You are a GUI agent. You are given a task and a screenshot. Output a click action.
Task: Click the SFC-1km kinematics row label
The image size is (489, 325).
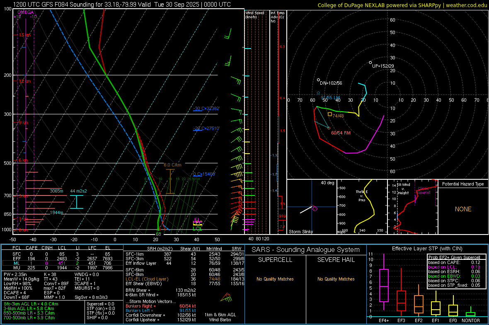tap(134, 254)
